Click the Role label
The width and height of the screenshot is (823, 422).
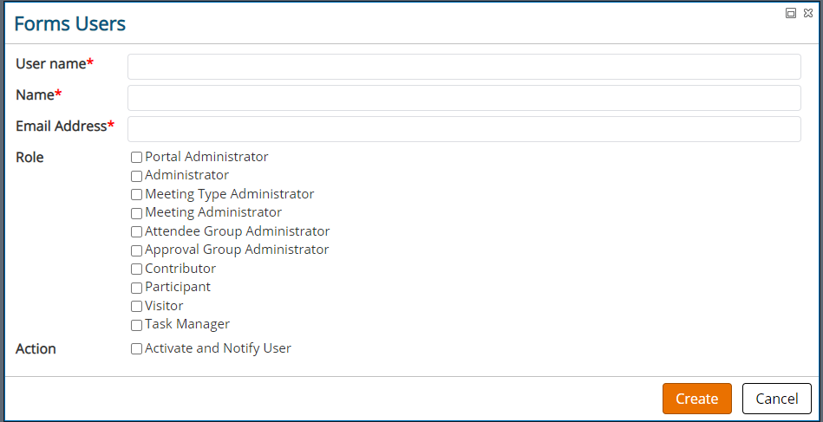click(x=29, y=157)
